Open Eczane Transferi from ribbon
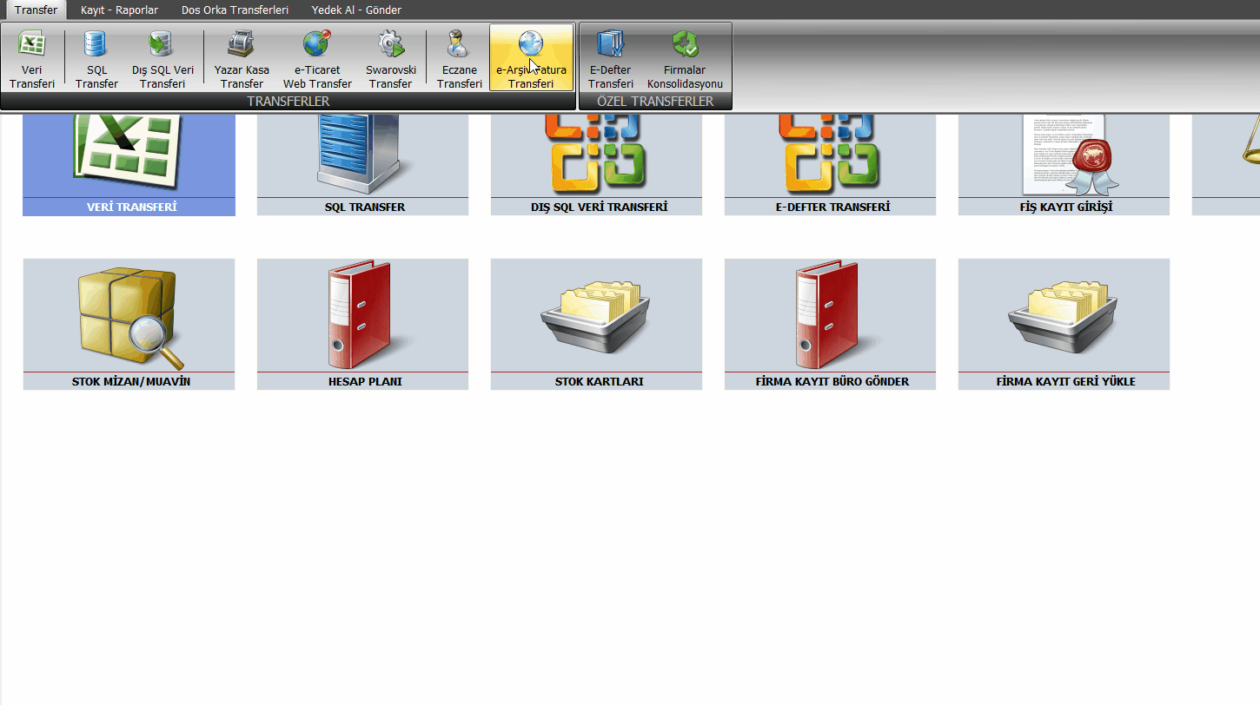Screen dimensions: 1260x705 [459, 58]
